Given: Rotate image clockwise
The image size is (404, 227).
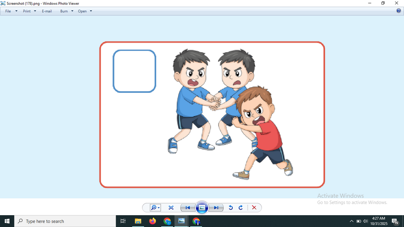Looking at the screenshot, I should [x=241, y=208].
